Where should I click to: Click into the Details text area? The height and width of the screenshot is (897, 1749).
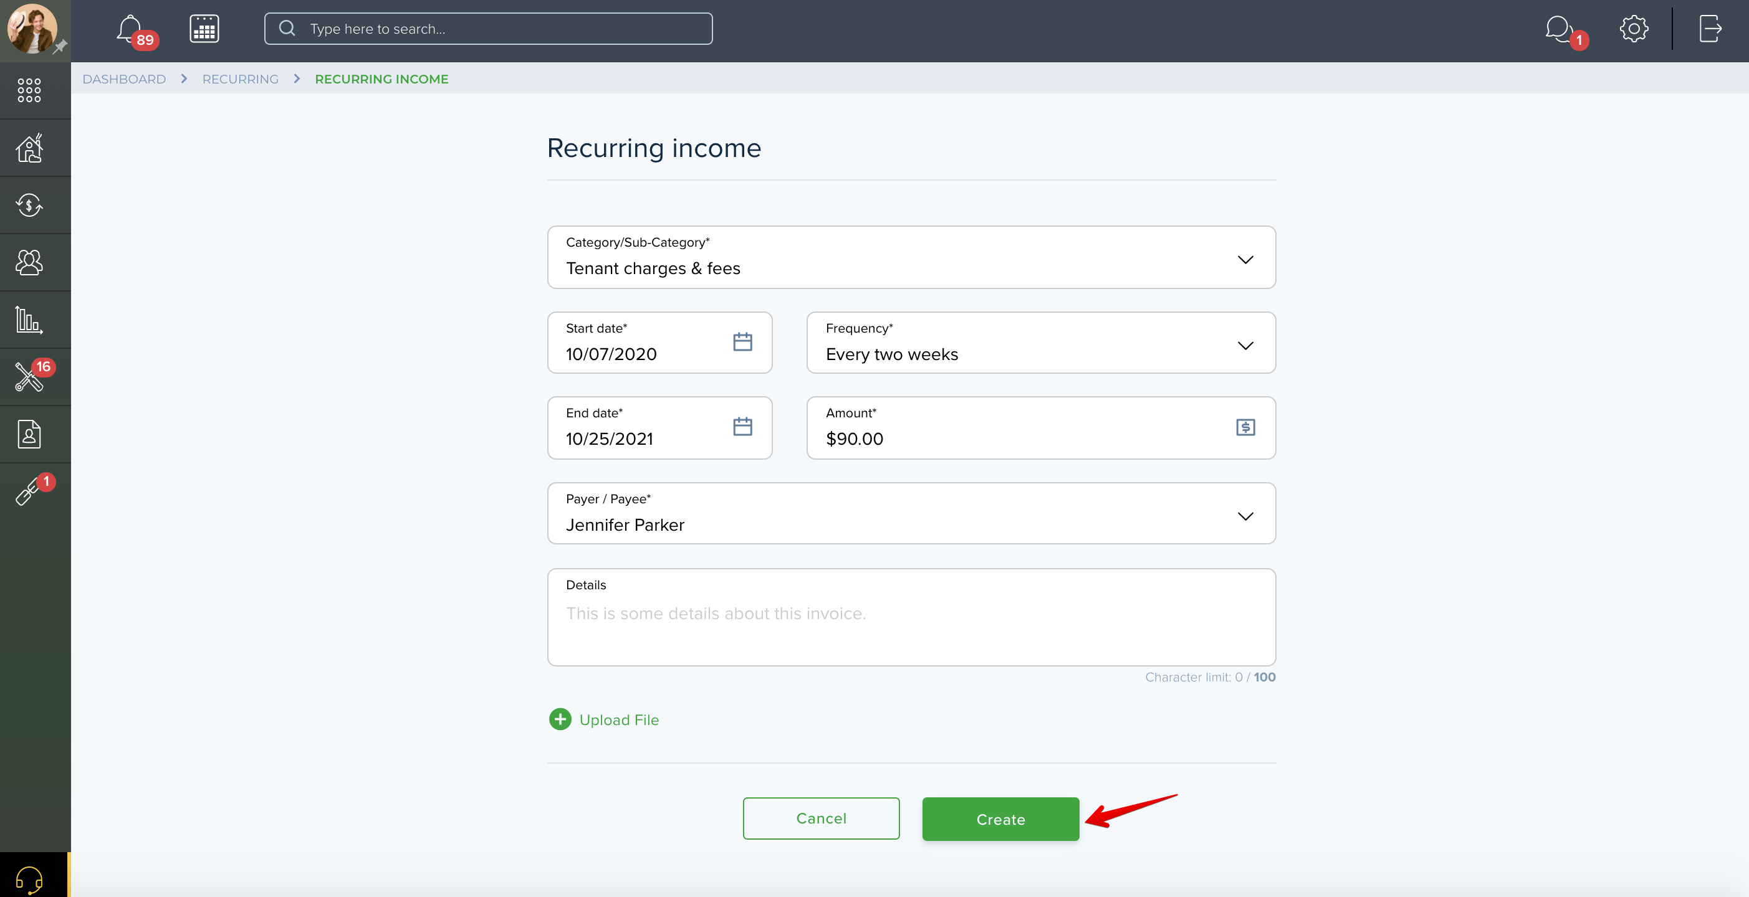coord(911,617)
